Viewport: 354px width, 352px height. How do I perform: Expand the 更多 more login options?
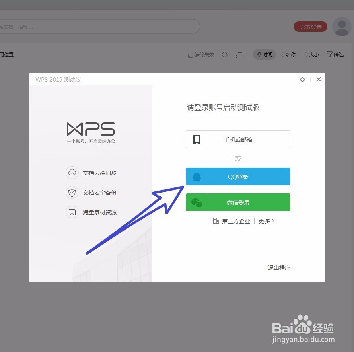click(x=265, y=220)
